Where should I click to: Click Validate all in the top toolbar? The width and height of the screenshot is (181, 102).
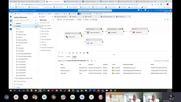pyautogui.click(x=57, y=14)
